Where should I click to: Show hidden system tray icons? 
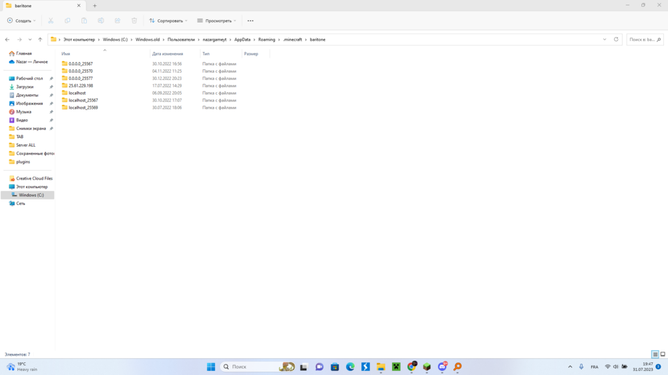coord(570,366)
